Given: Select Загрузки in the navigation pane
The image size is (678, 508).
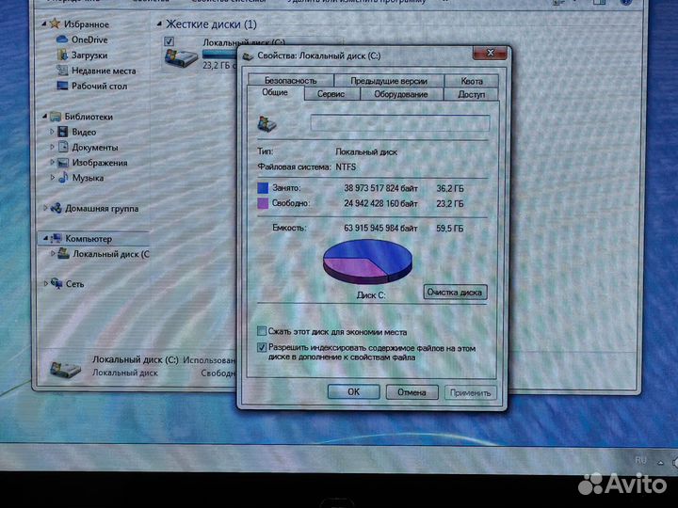Looking at the screenshot, I should click(89, 56).
